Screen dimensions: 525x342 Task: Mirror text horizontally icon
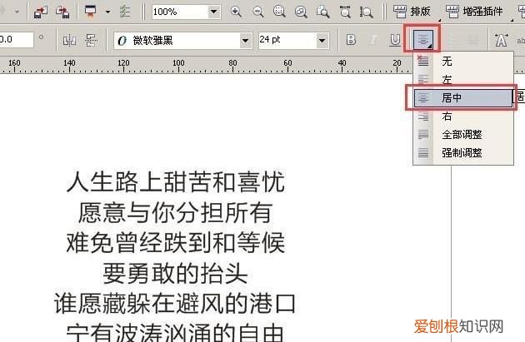pyautogui.click(x=70, y=41)
